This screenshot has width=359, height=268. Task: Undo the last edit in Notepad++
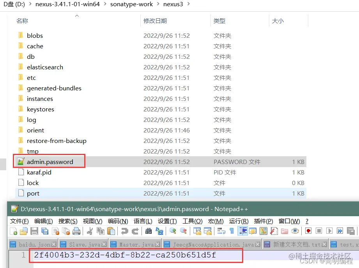125,231
